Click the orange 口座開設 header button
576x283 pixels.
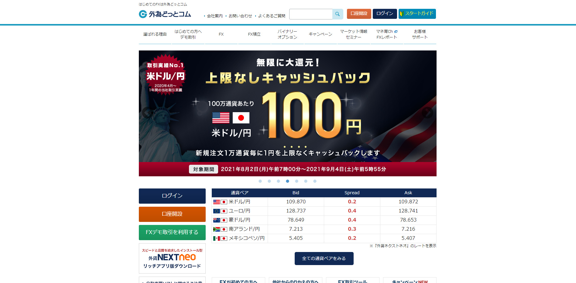coord(359,14)
